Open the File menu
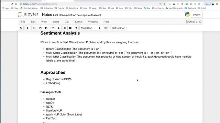Image resolution: width=220 pixels, height=123 pixels. tap(23, 22)
